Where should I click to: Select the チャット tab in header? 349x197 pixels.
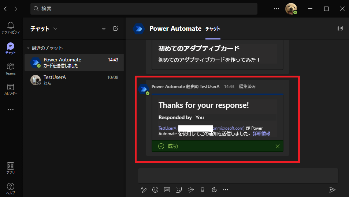(213, 29)
